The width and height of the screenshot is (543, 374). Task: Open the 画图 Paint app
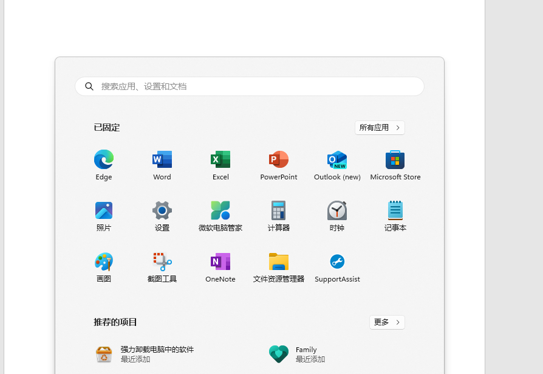coord(104,262)
